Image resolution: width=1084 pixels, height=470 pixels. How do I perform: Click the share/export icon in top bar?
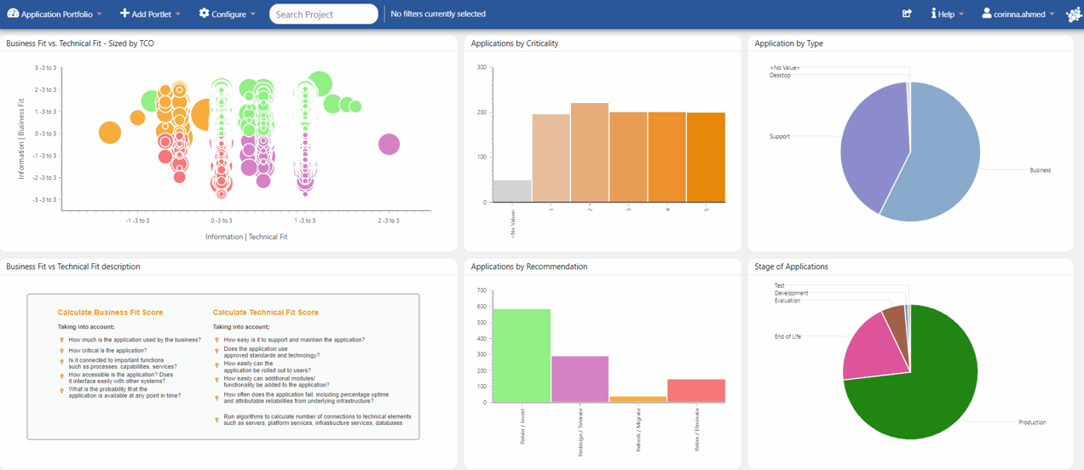pyautogui.click(x=907, y=14)
